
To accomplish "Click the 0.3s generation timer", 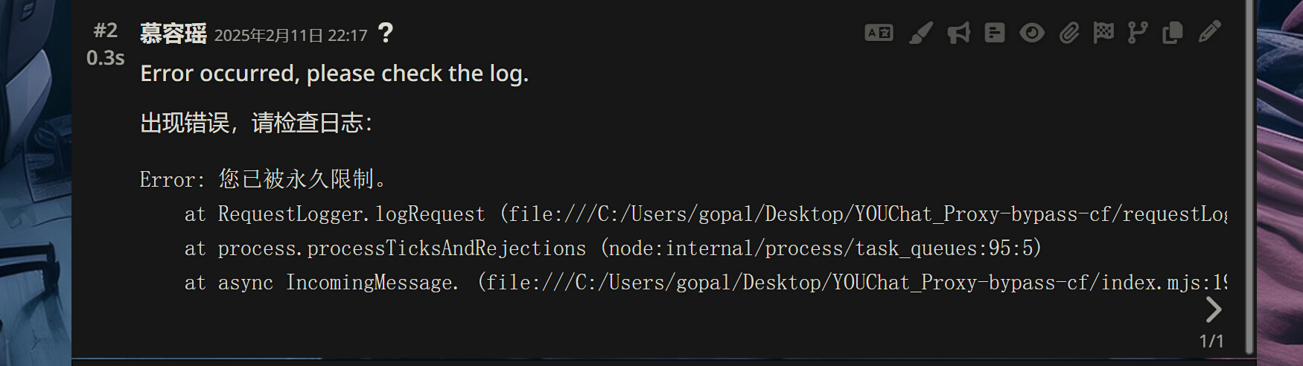I will [106, 58].
